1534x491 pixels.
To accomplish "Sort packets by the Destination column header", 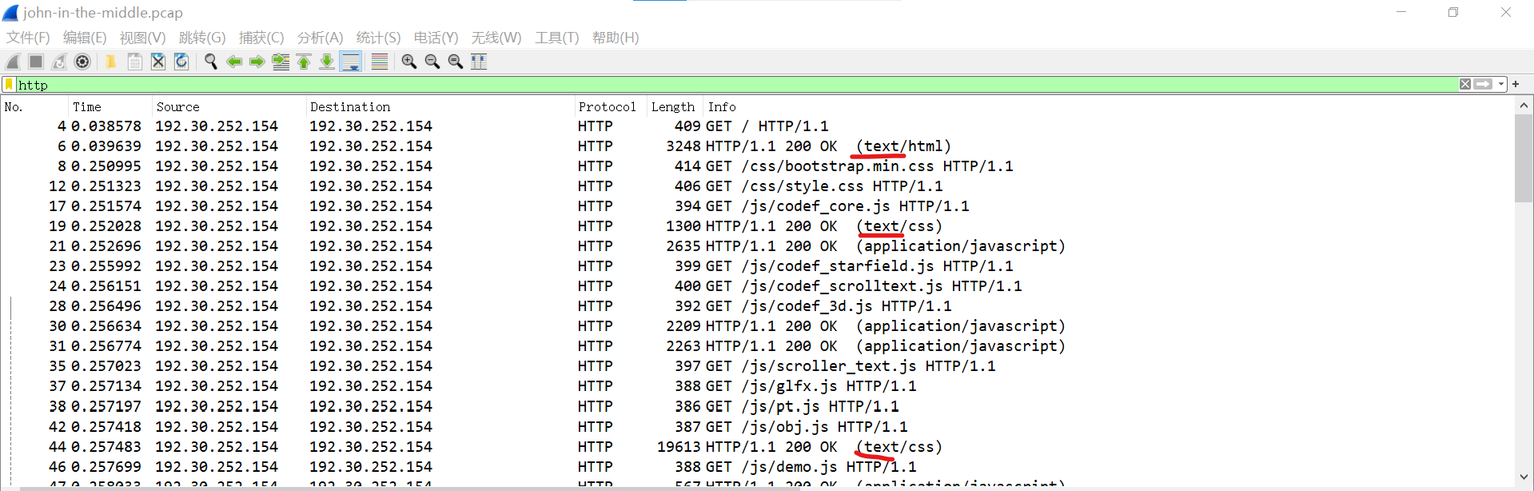I will 440,106.
